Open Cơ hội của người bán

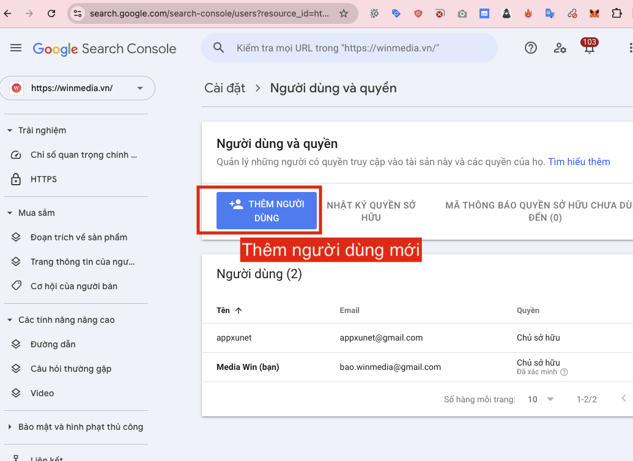[74, 286]
